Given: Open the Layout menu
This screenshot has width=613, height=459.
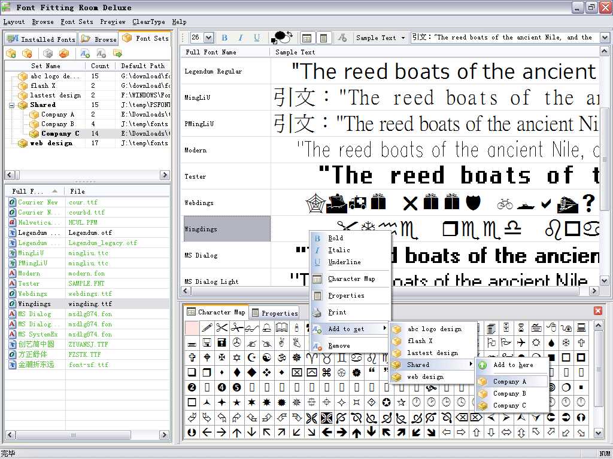Looking at the screenshot, I should pos(14,22).
